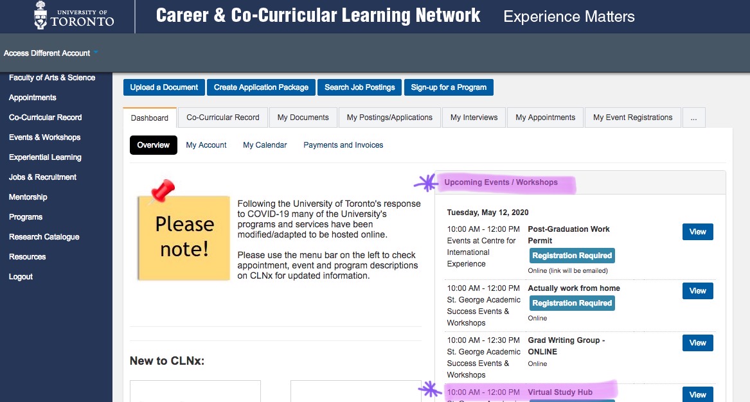Image resolution: width=750 pixels, height=402 pixels.
Task: Open the overflow tab marked with ellipsis
Action: tap(693, 118)
